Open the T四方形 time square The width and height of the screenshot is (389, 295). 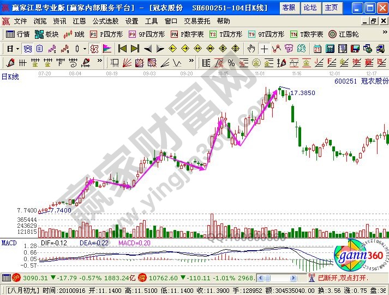225,34
